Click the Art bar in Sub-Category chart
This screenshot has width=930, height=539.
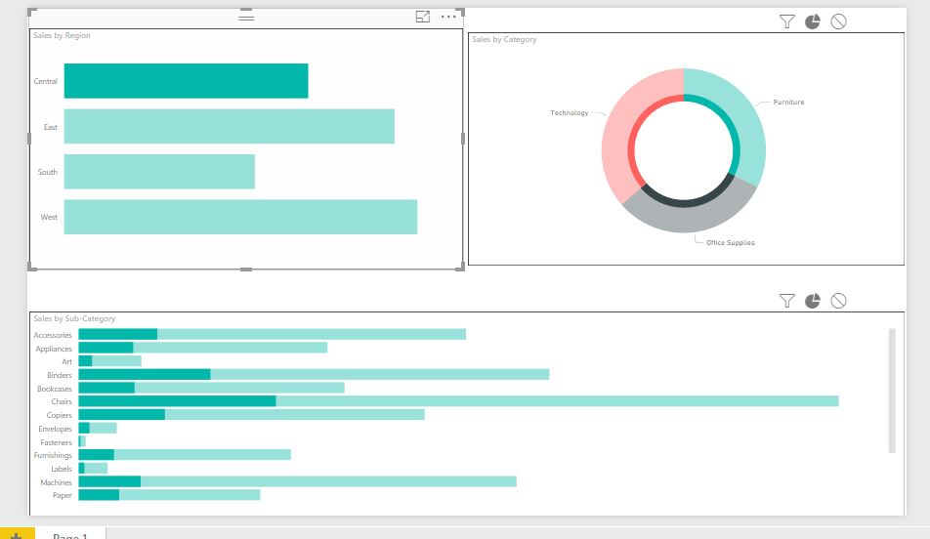coord(109,361)
